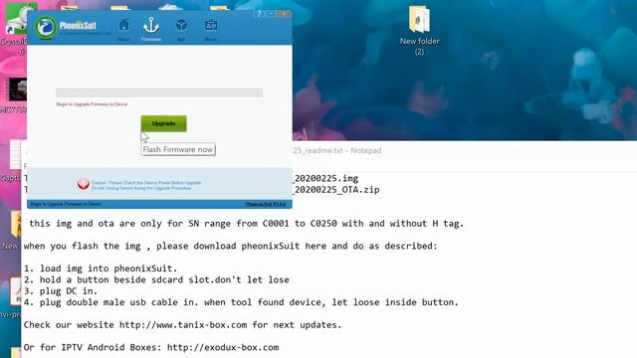
Task: Click "Begin to Upgrade Firmware to Device" red label
Action: (92, 104)
